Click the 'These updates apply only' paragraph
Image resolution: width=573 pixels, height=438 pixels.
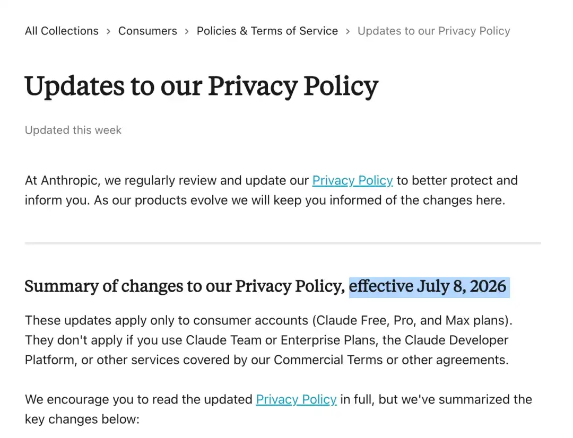pos(268,340)
